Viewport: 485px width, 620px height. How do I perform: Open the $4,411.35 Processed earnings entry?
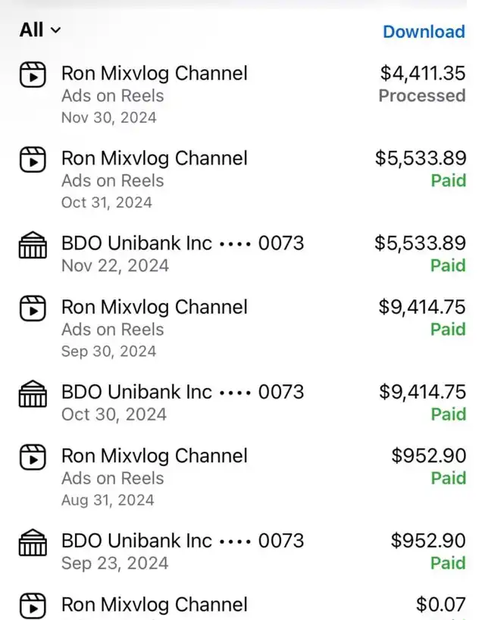pyautogui.click(x=242, y=94)
